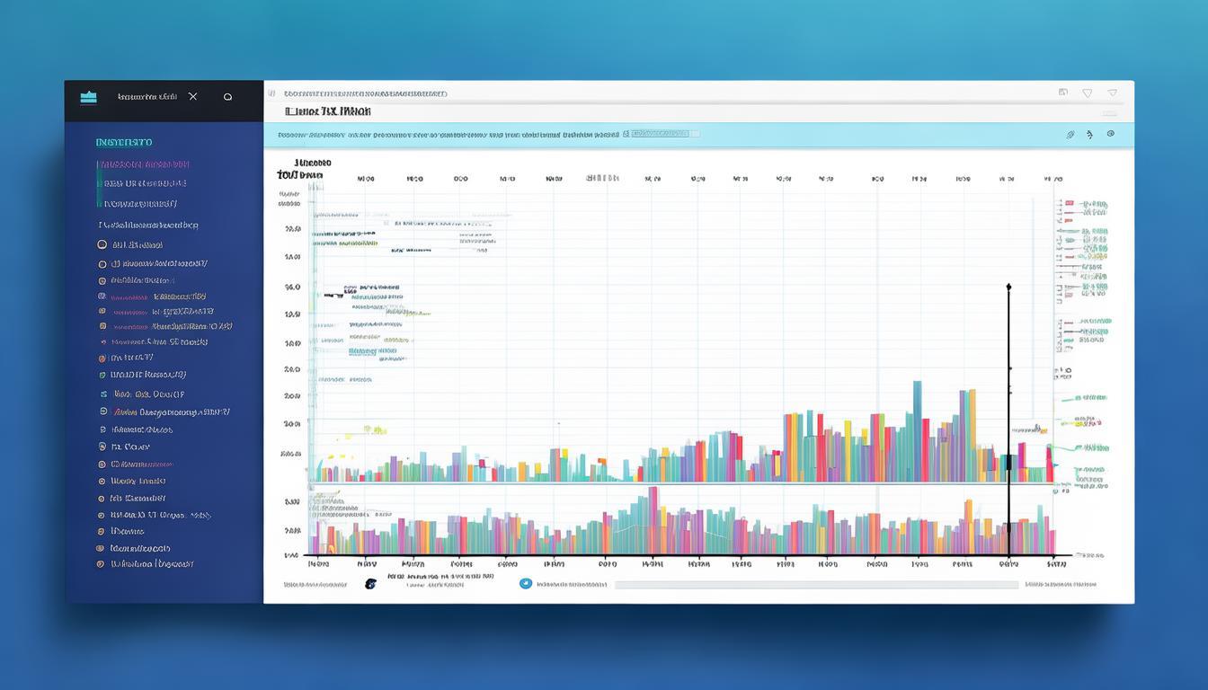Image resolution: width=1208 pixels, height=690 pixels.
Task: Open the first outlined triangle dropdown at top right
Action: 1087,93
